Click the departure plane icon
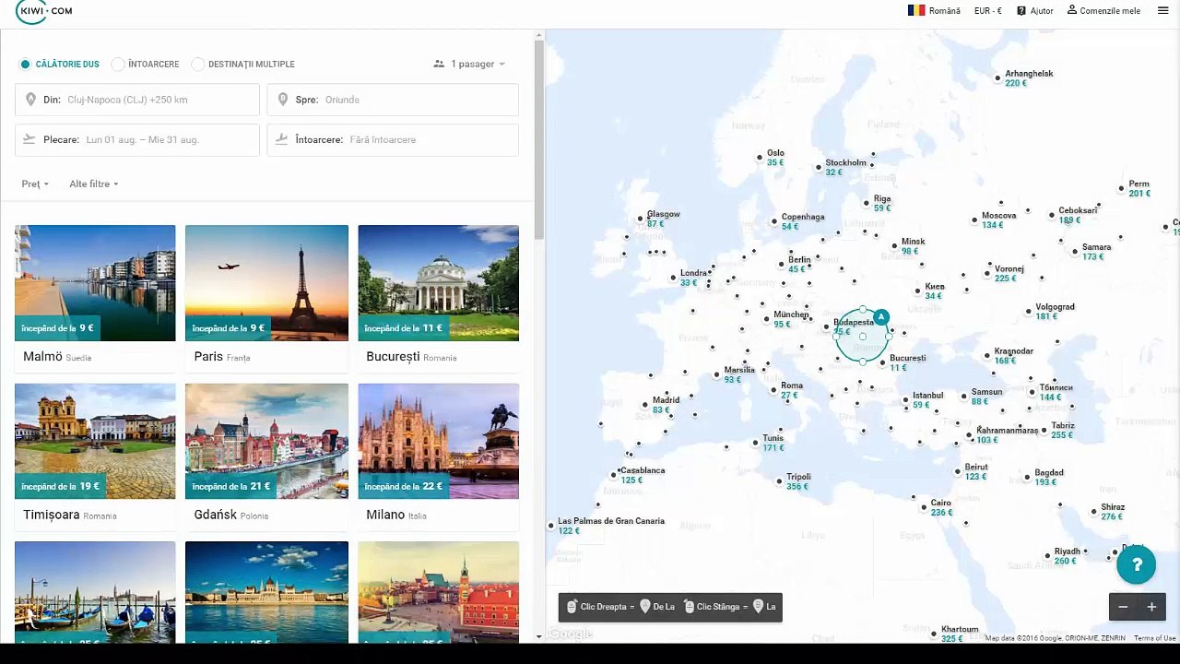1180x664 pixels. 29,139
